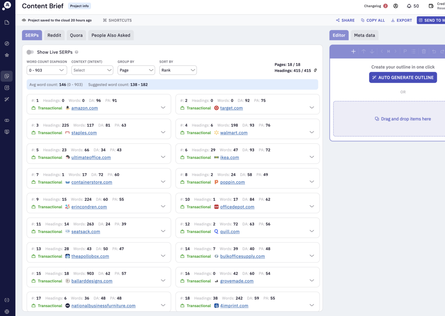The image size is (445, 316).
Task: Select the Meta data tab
Action: coord(365,35)
